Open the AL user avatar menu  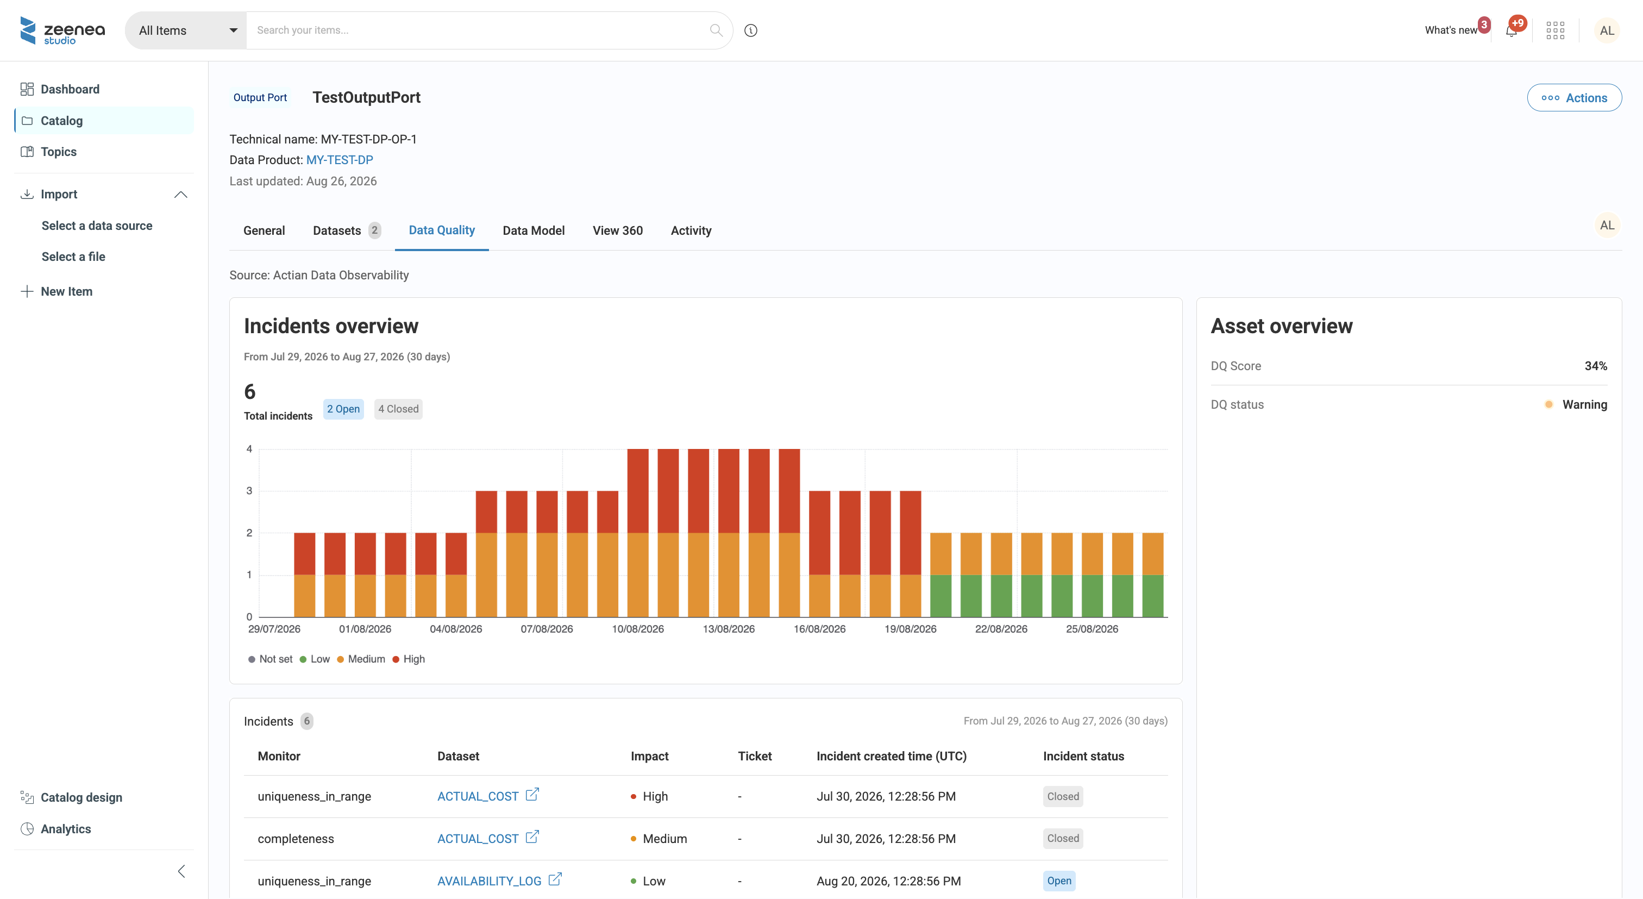[x=1607, y=30]
